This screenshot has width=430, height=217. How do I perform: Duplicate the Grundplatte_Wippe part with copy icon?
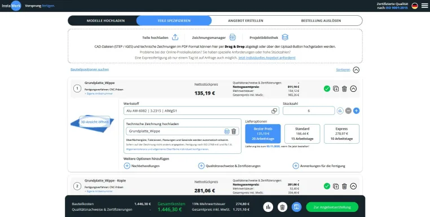click(336, 88)
